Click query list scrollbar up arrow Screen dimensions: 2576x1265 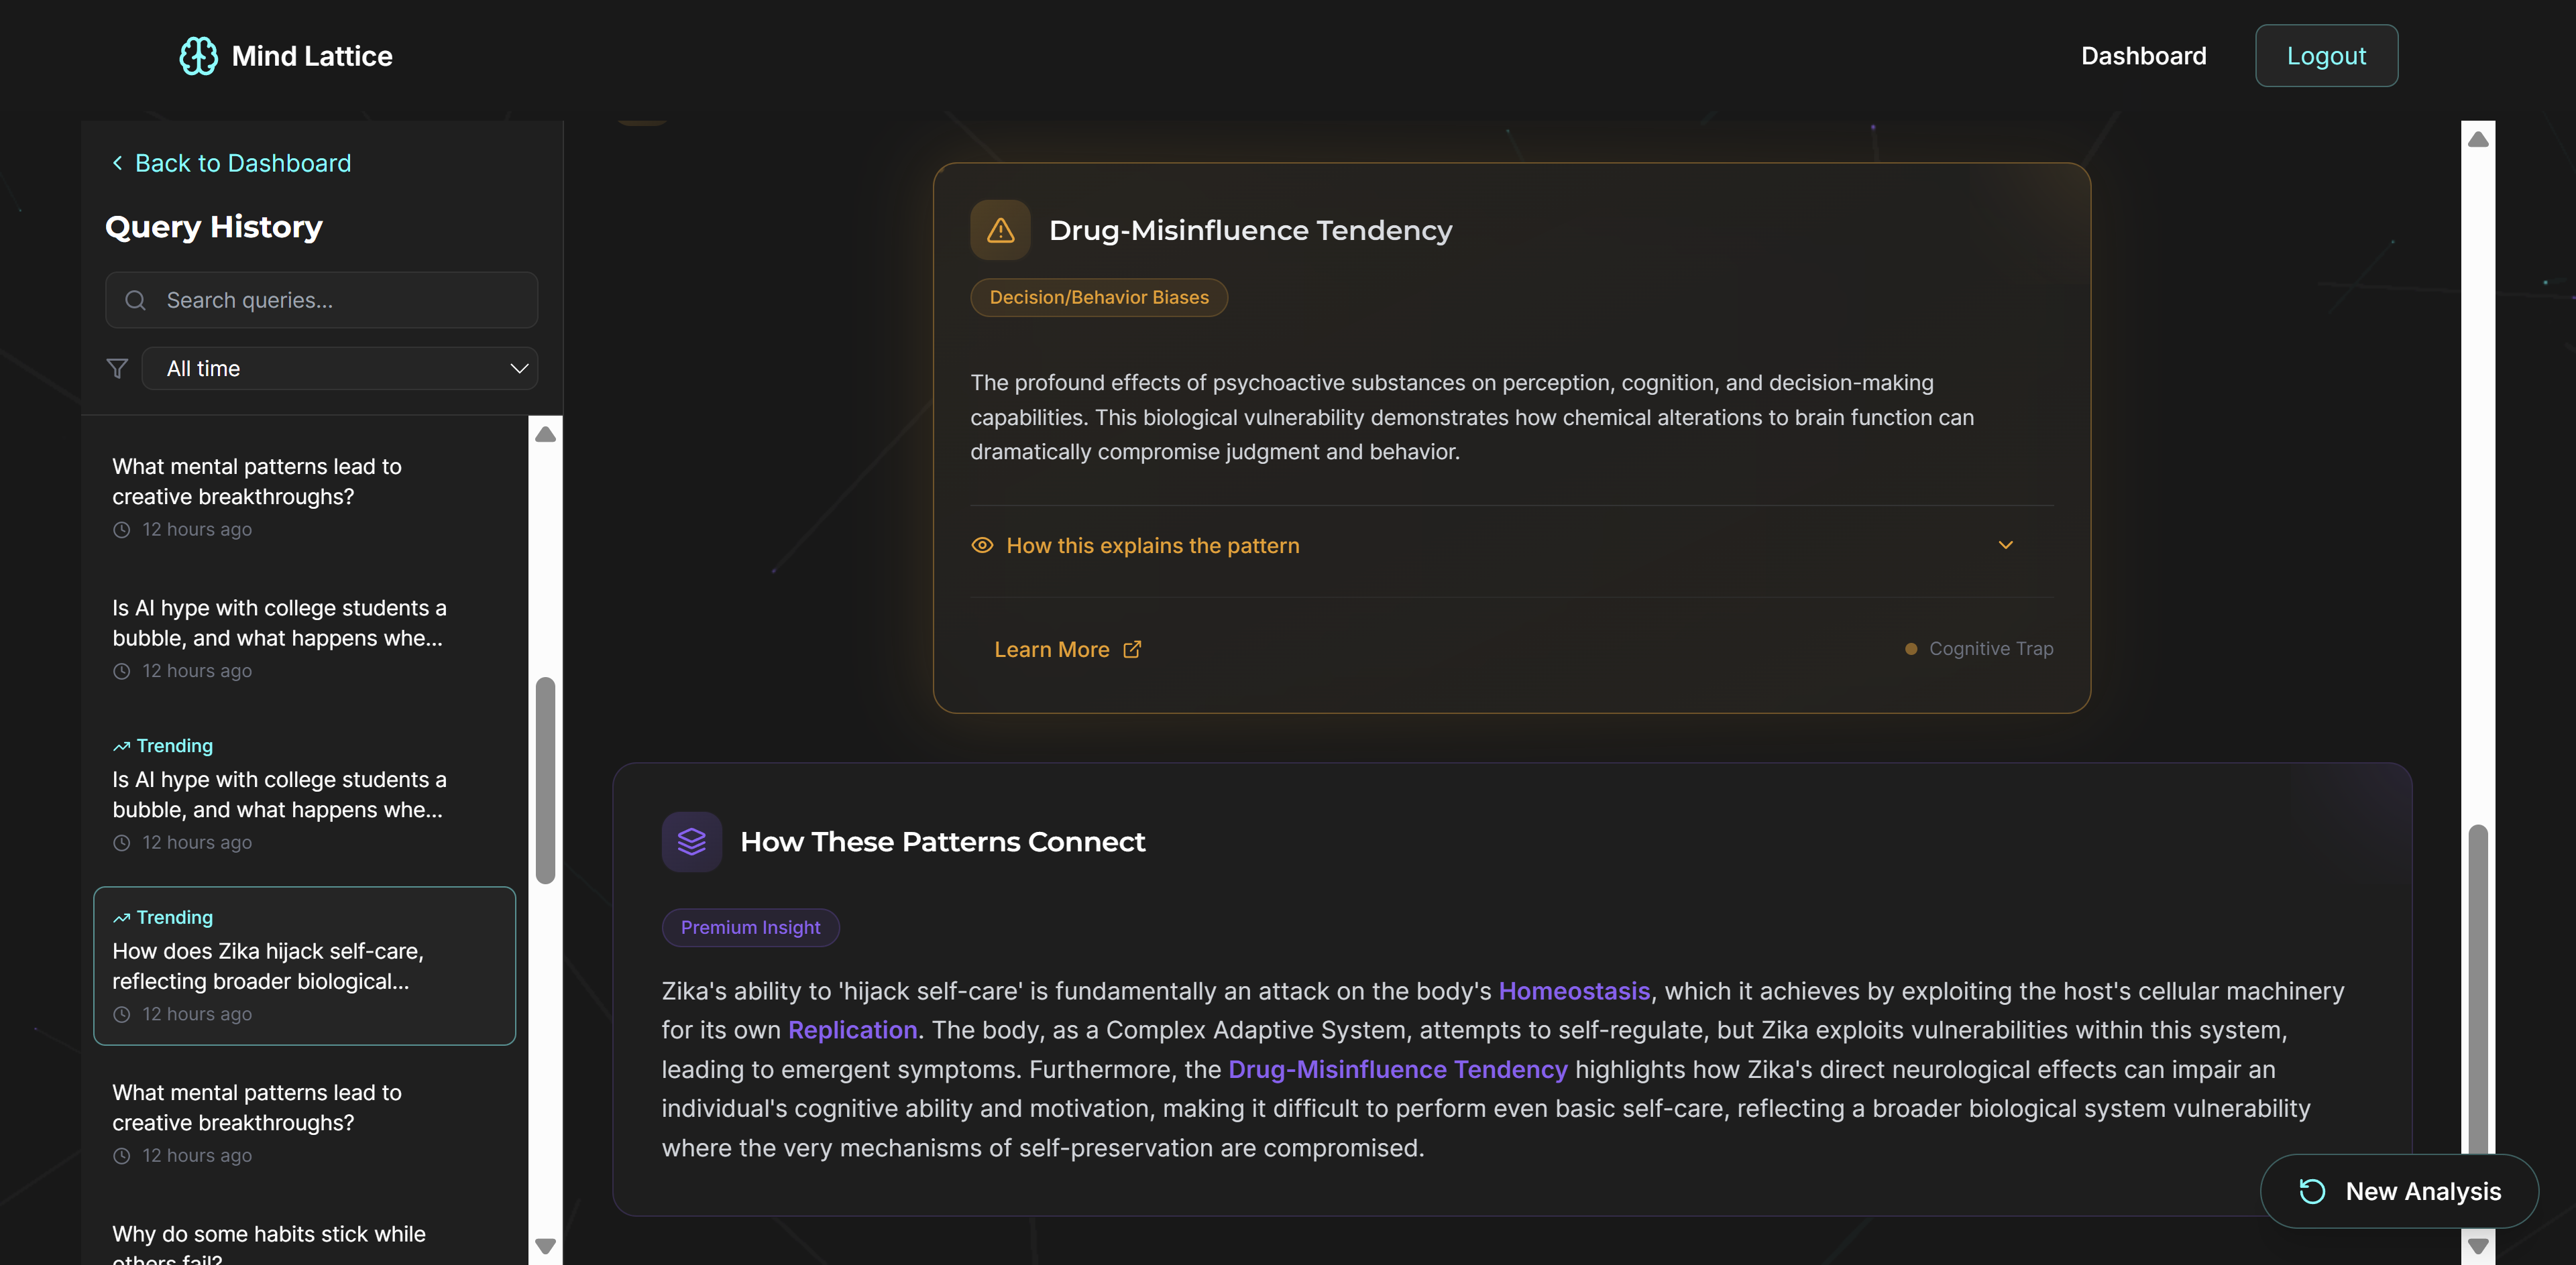545,434
